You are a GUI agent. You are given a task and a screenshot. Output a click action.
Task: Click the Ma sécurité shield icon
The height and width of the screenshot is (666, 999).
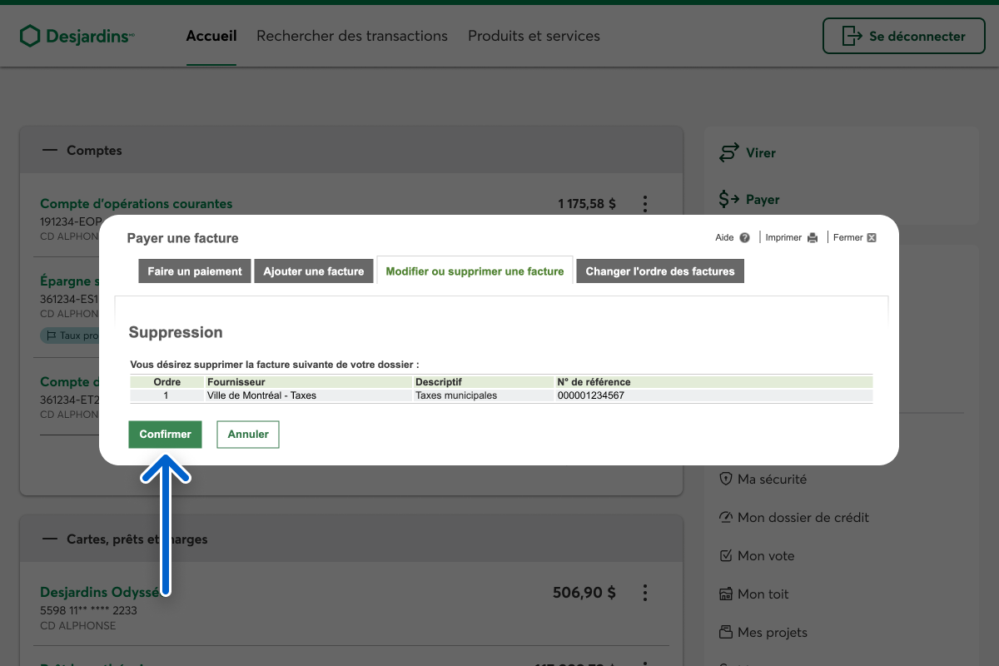point(725,480)
